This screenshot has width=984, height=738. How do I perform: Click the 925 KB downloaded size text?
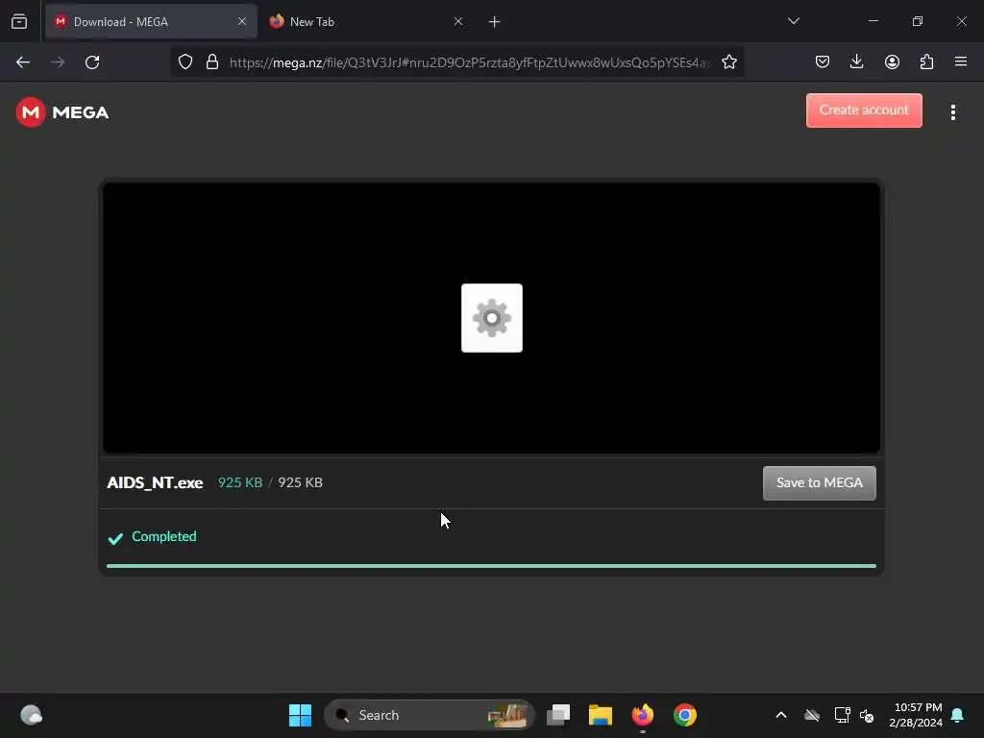coord(239,482)
